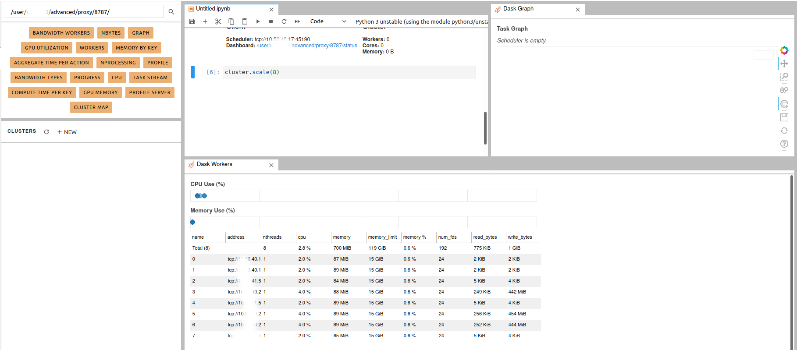Click the Dask dashboard search icon
The width and height of the screenshot is (797, 350).
point(171,12)
